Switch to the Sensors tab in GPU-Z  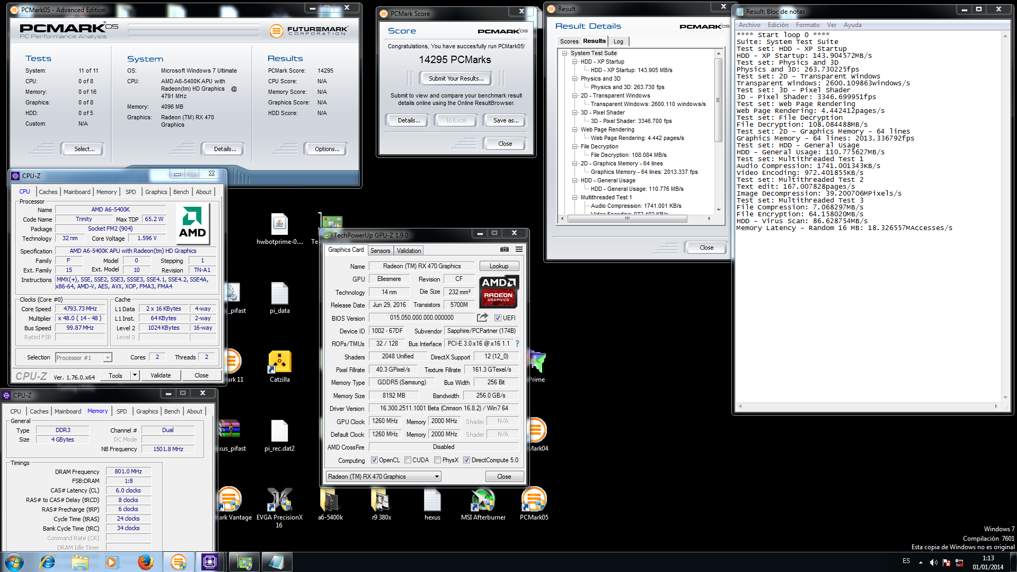[380, 251]
